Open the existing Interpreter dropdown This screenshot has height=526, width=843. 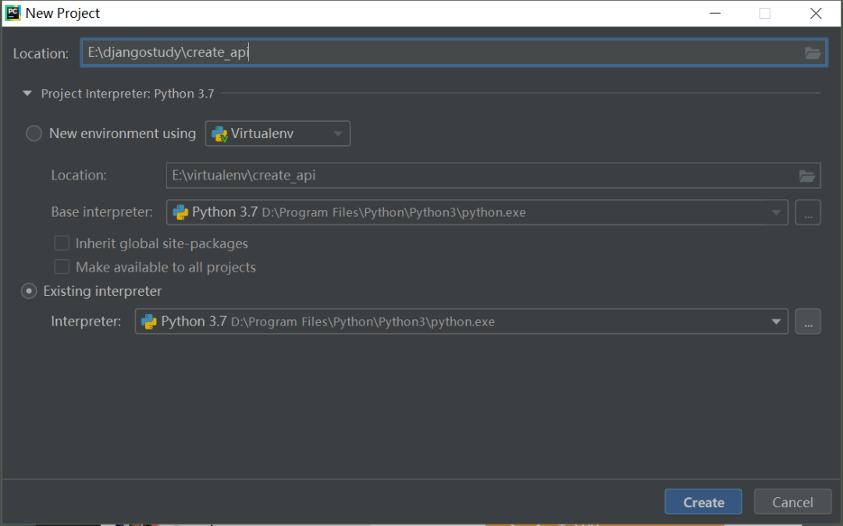(x=461, y=322)
